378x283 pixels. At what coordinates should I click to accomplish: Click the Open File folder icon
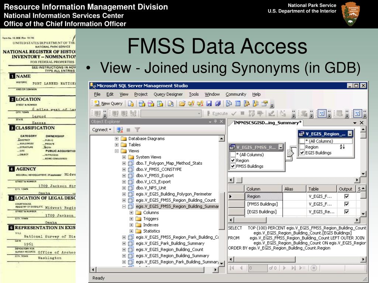(182, 104)
